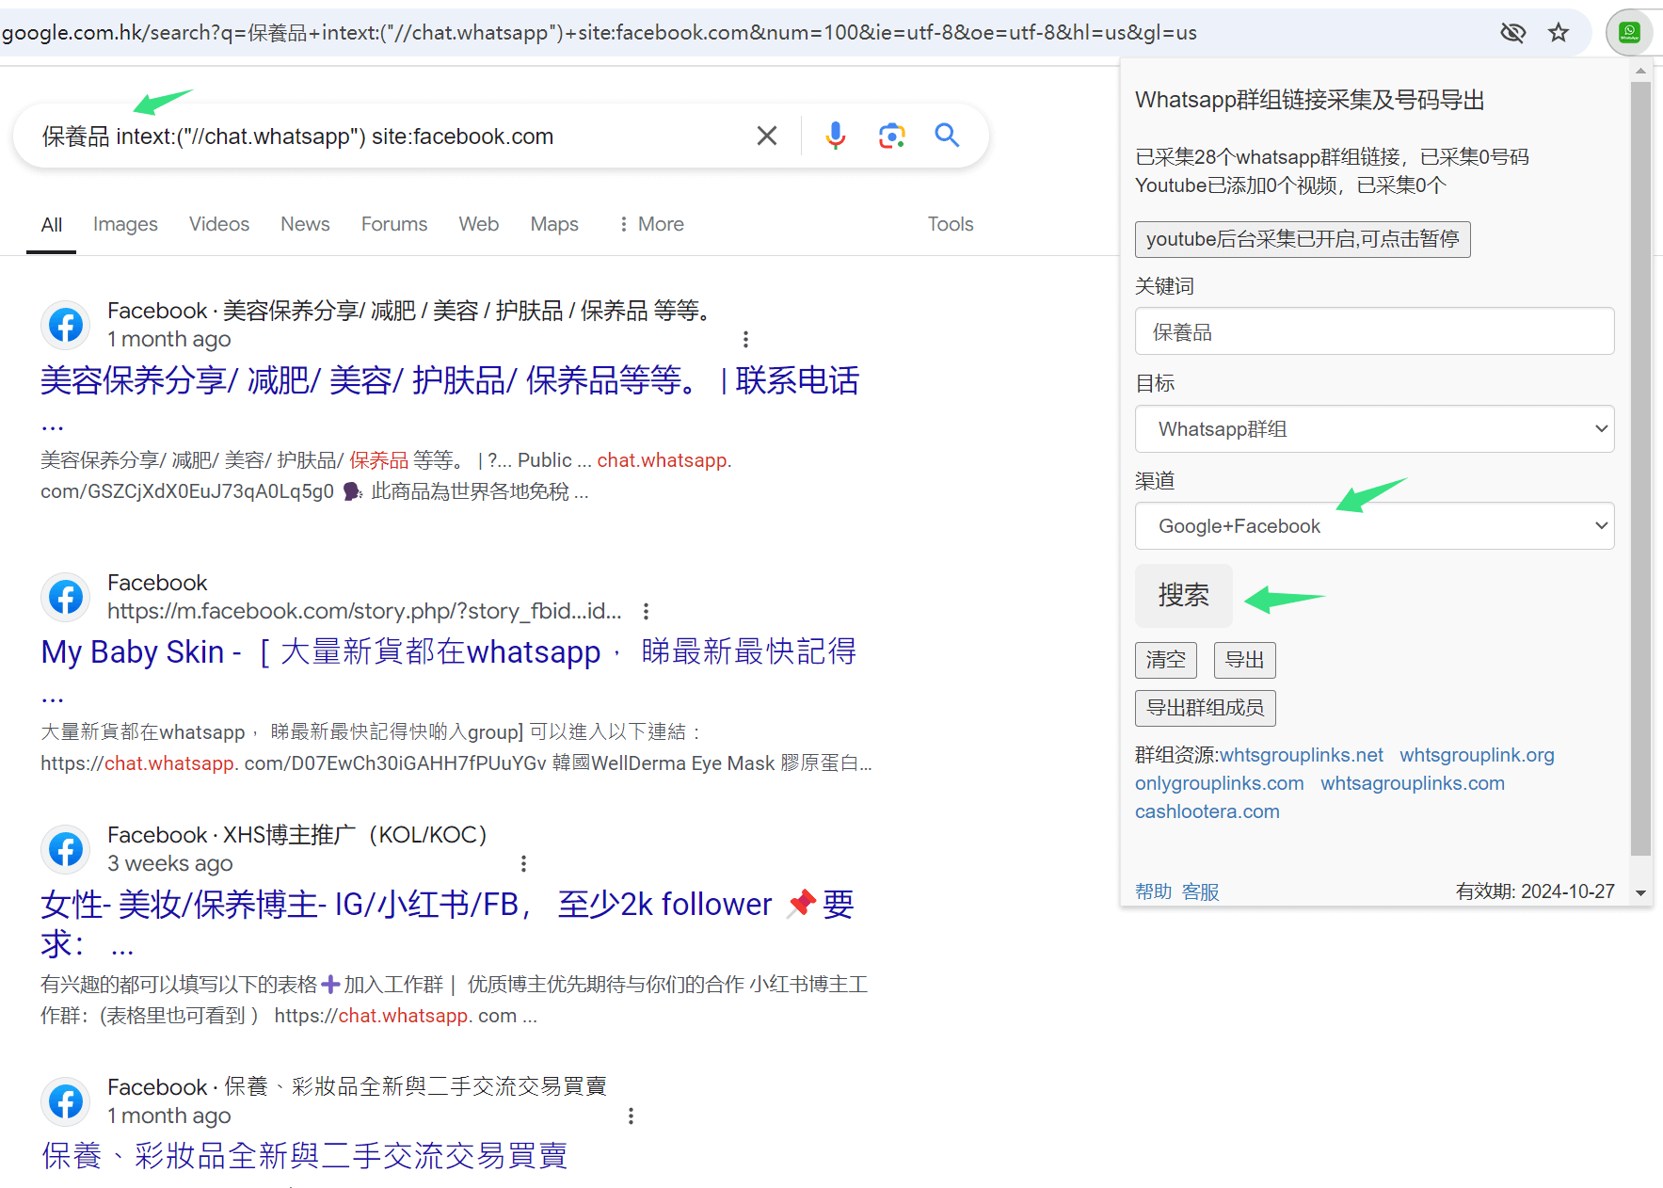Viewport: 1663px width, 1188px height.
Task: Open cashlootera.com resource link
Action: pos(1207,811)
